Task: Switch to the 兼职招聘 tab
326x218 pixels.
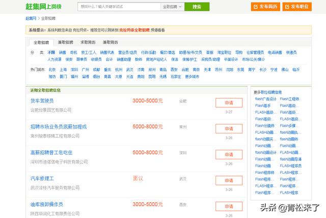Action: coord(66,42)
